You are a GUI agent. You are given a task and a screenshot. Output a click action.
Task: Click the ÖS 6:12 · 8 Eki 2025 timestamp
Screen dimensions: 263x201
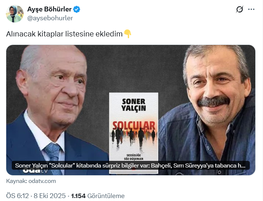point(36,196)
